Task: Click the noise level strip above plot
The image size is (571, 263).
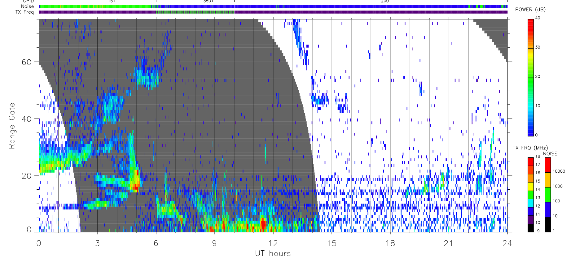Action: tap(273, 6)
